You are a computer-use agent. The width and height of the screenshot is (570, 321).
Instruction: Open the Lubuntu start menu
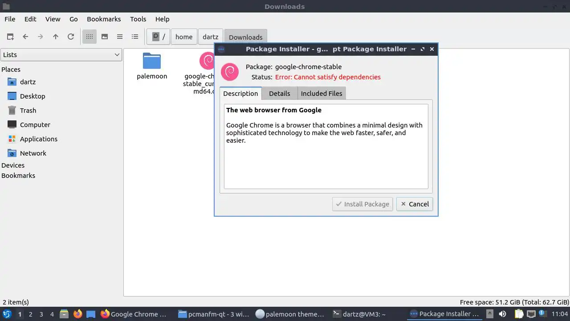[x=7, y=314]
